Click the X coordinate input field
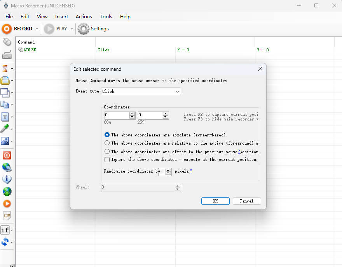 pos(117,115)
